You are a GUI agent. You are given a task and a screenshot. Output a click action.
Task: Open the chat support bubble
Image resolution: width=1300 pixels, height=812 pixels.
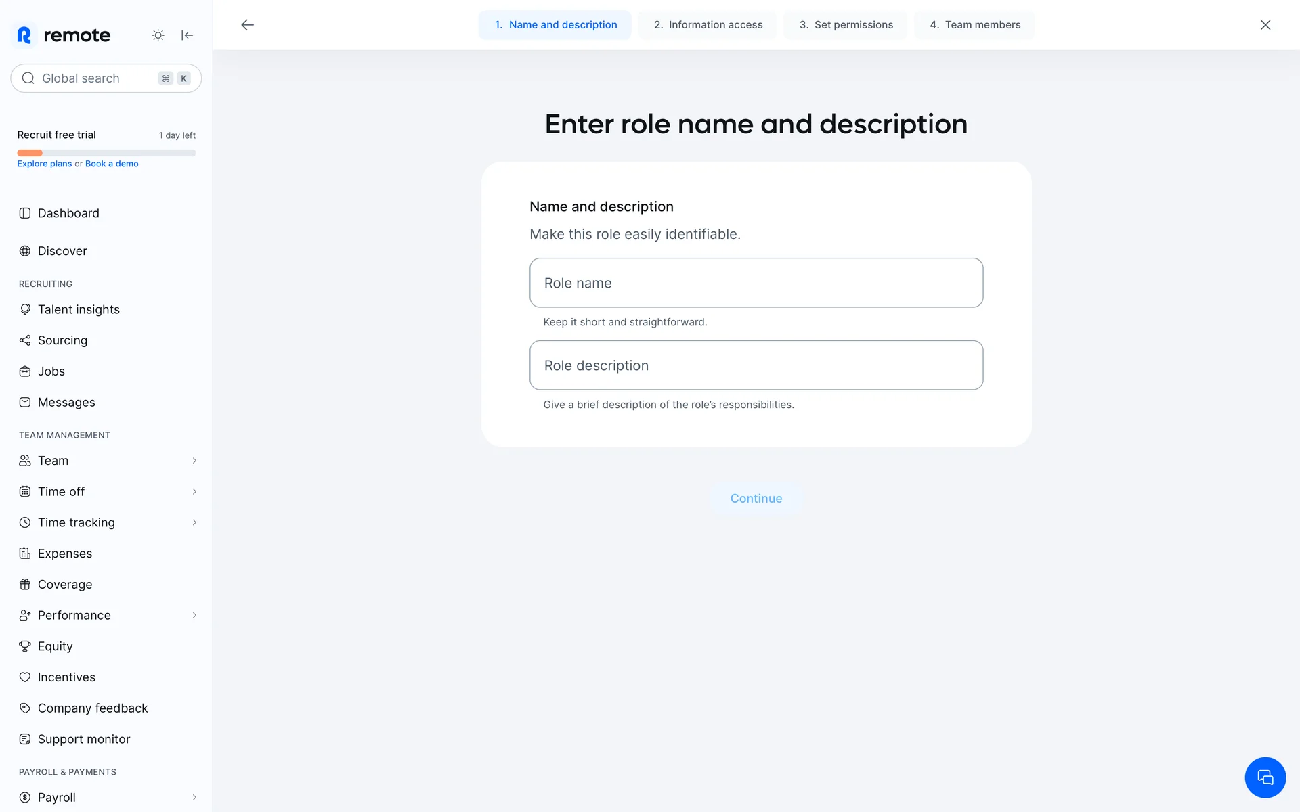pyautogui.click(x=1265, y=777)
